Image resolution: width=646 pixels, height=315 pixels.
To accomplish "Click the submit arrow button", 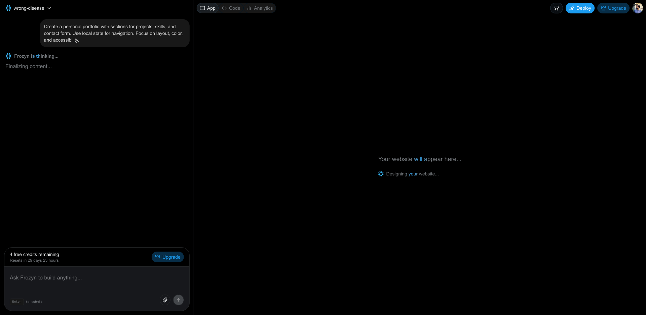I will (x=179, y=300).
